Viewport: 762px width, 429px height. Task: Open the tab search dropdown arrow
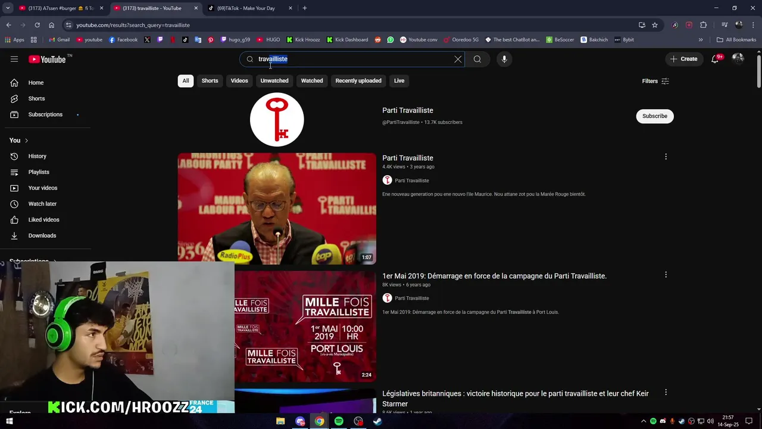(8, 8)
